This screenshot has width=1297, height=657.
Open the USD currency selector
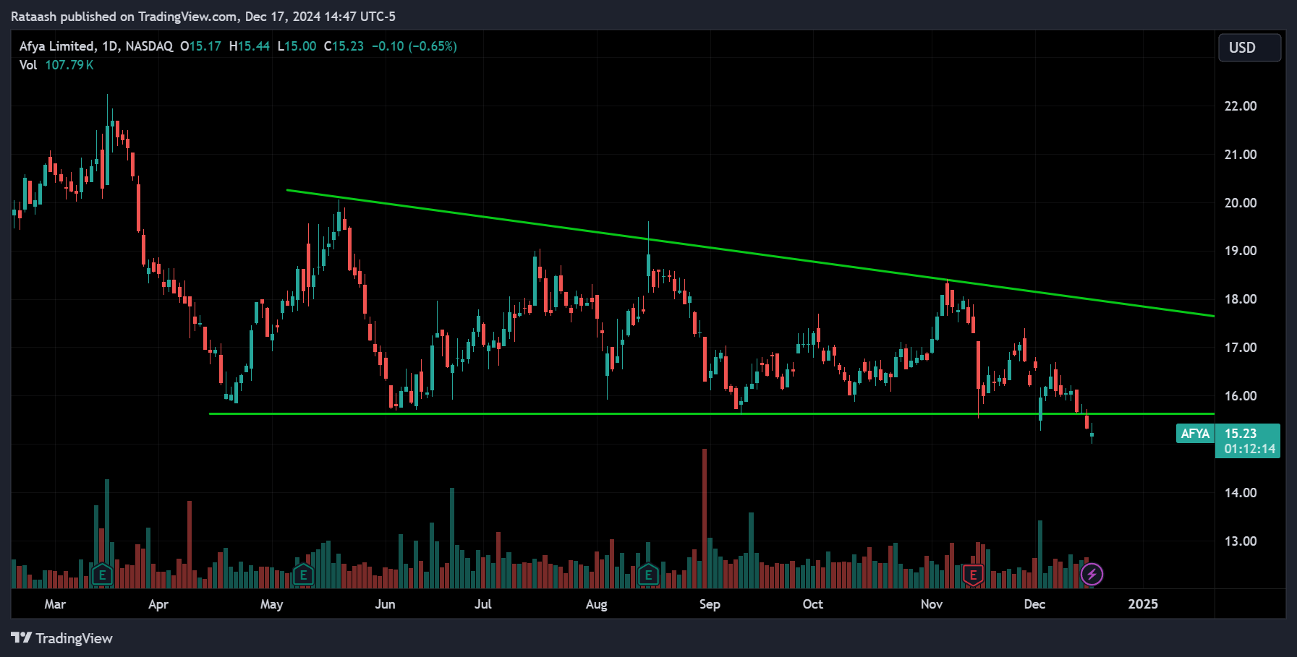pos(1249,48)
